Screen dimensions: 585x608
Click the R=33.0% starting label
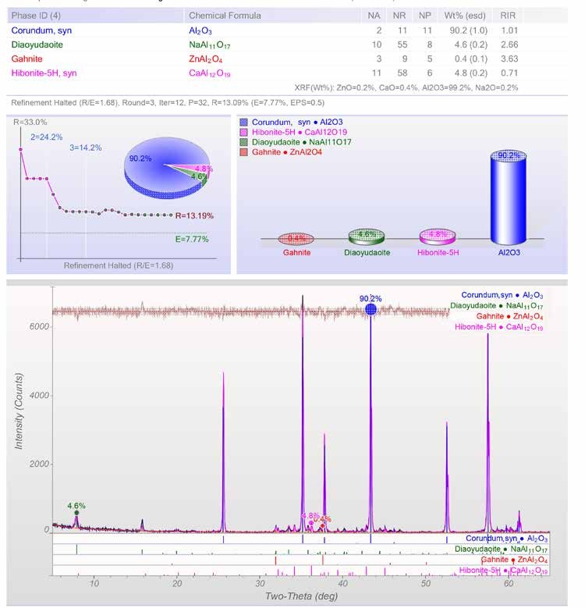[x=30, y=122]
